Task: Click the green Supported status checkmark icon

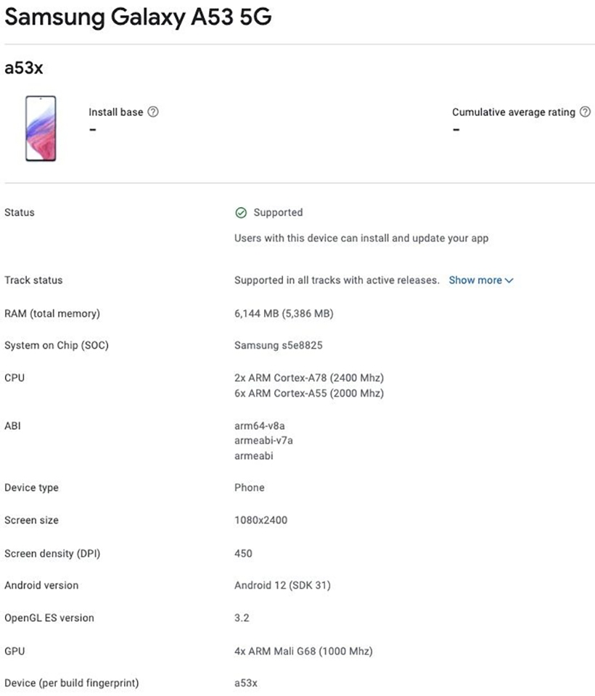Action: pos(240,212)
